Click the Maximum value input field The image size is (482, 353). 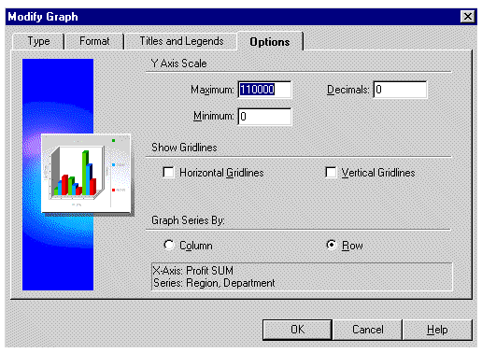click(264, 90)
